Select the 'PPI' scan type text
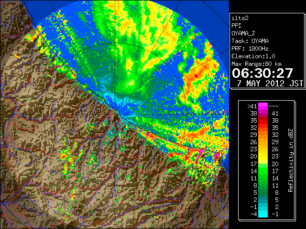Screen dimensions: 306x229 point(236,26)
